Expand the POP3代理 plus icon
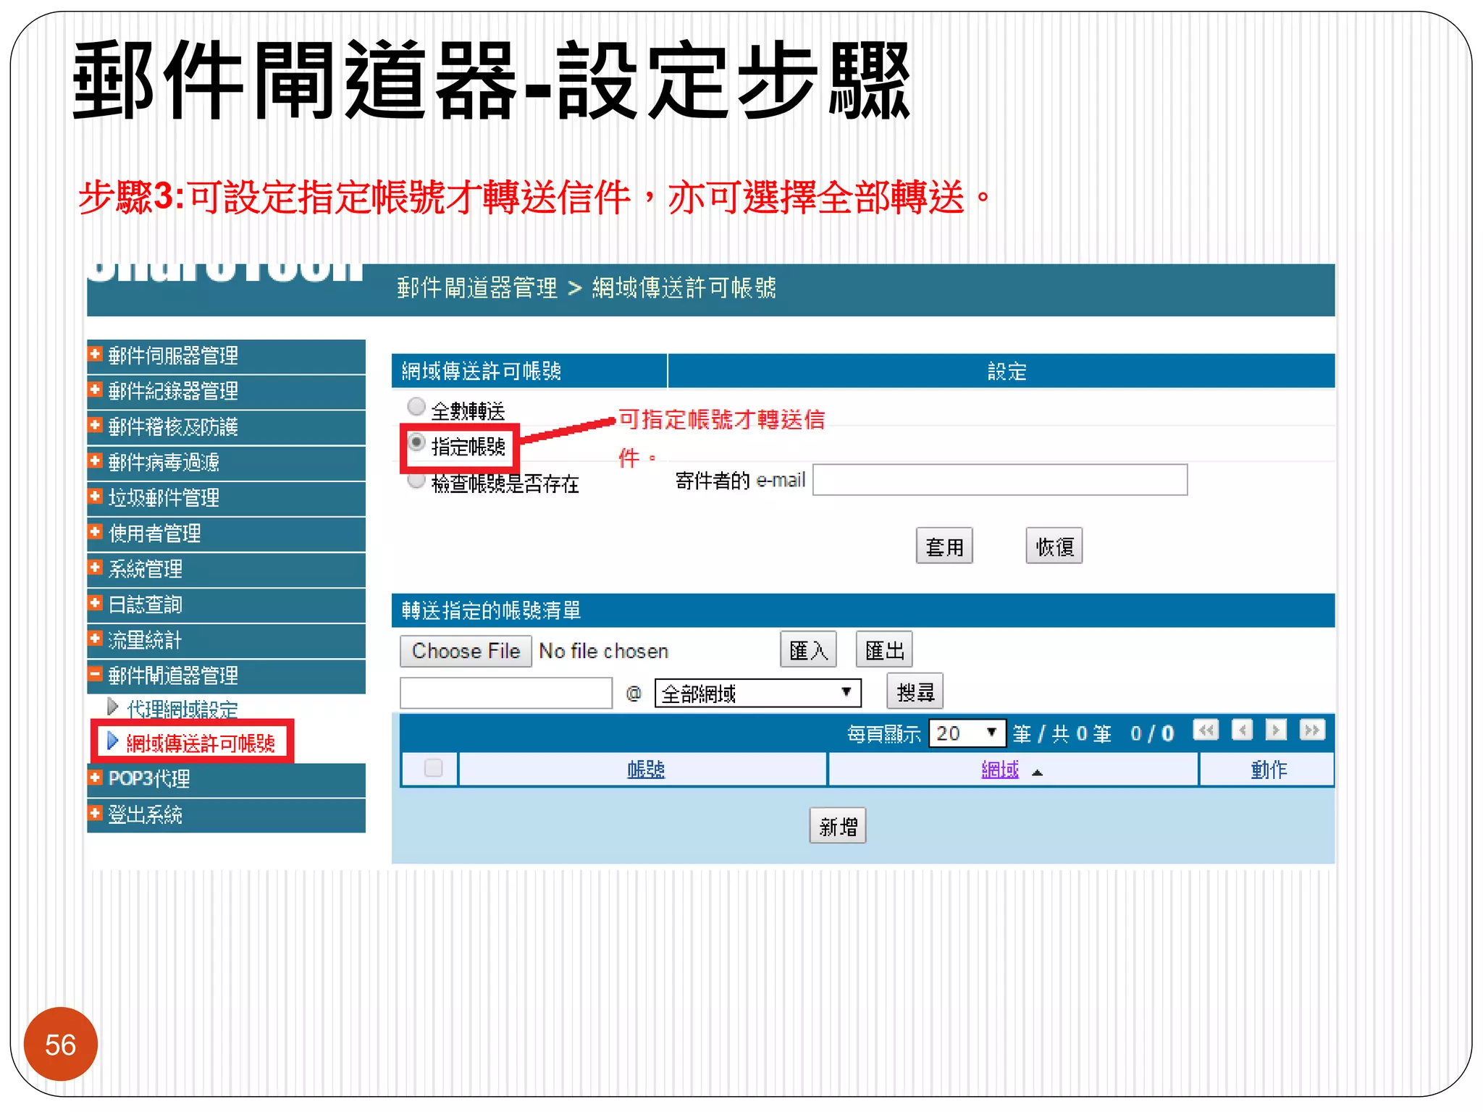Viewport: 1483px width, 1112px height. pyautogui.click(x=95, y=778)
